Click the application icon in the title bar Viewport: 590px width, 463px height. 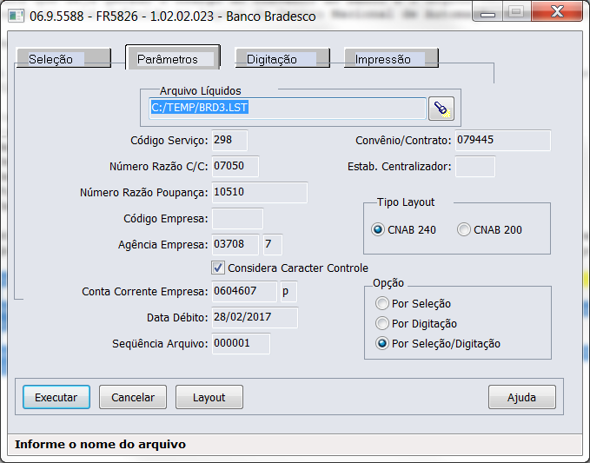point(16,17)
